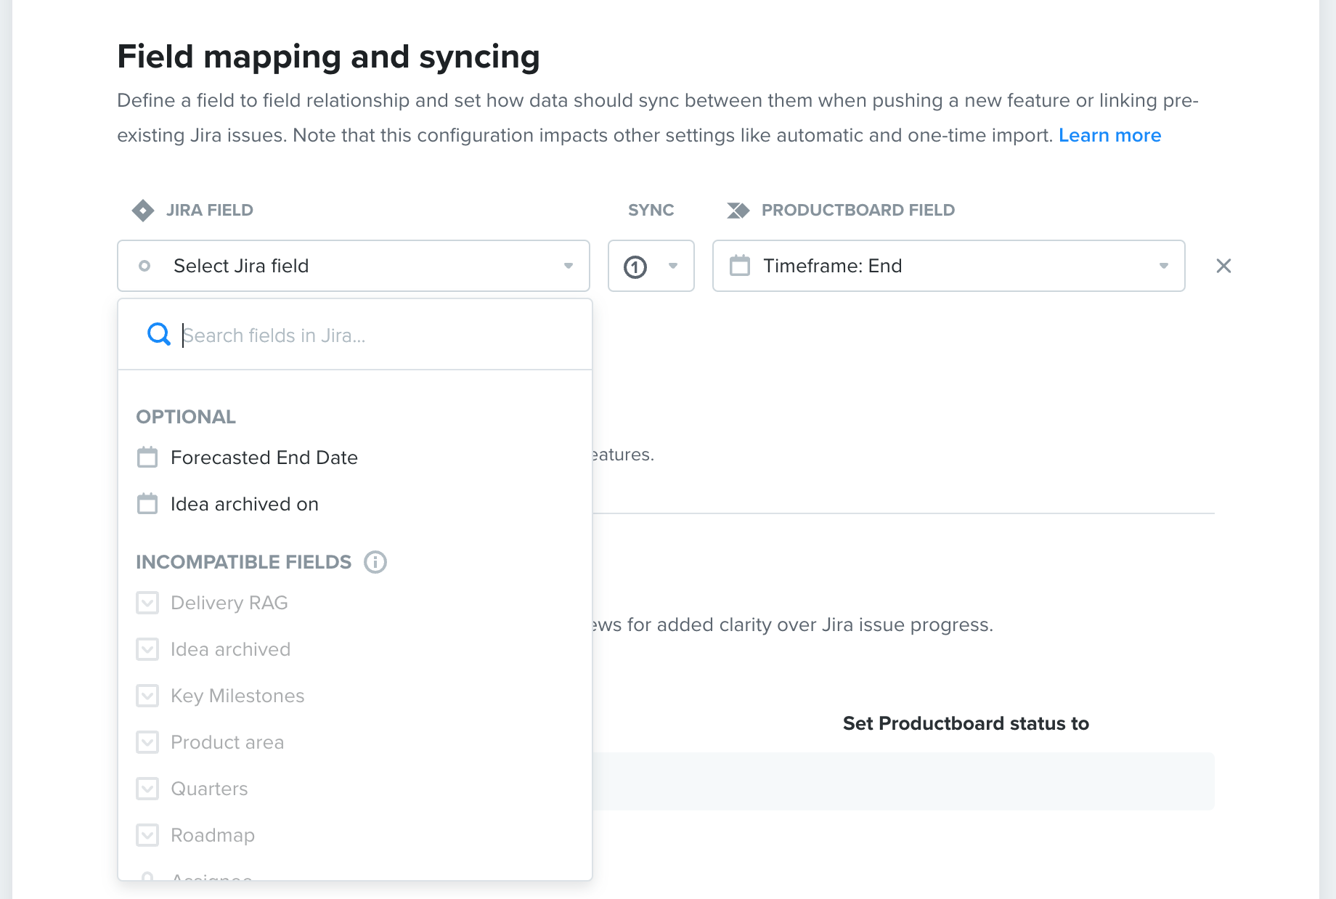This screenshot has width=1336, height=899.
Task: Expand the sync direction dropdown arrow
Action: pyautogui.click(x=673, y=266)
